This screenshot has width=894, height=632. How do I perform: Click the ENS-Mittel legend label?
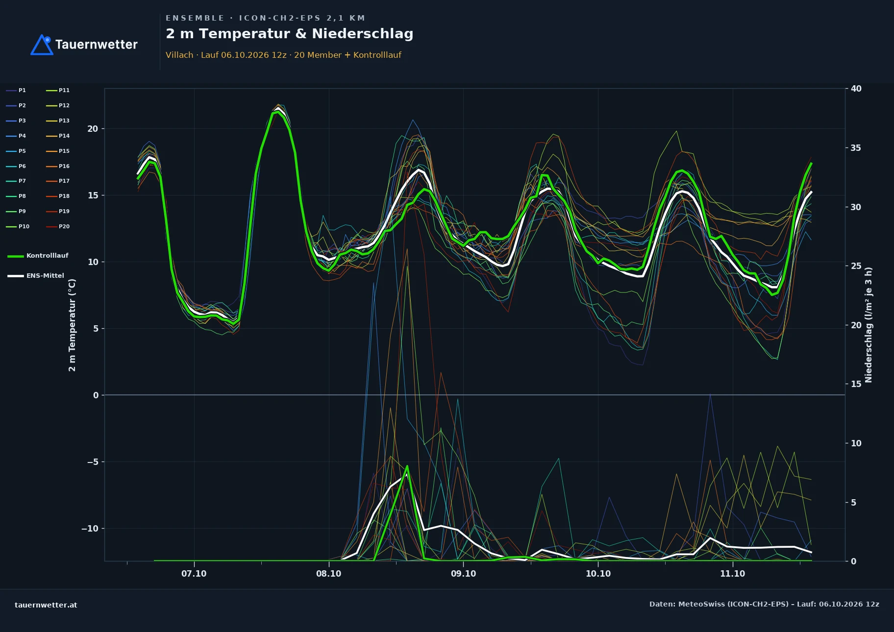click(x=45, y=276)
